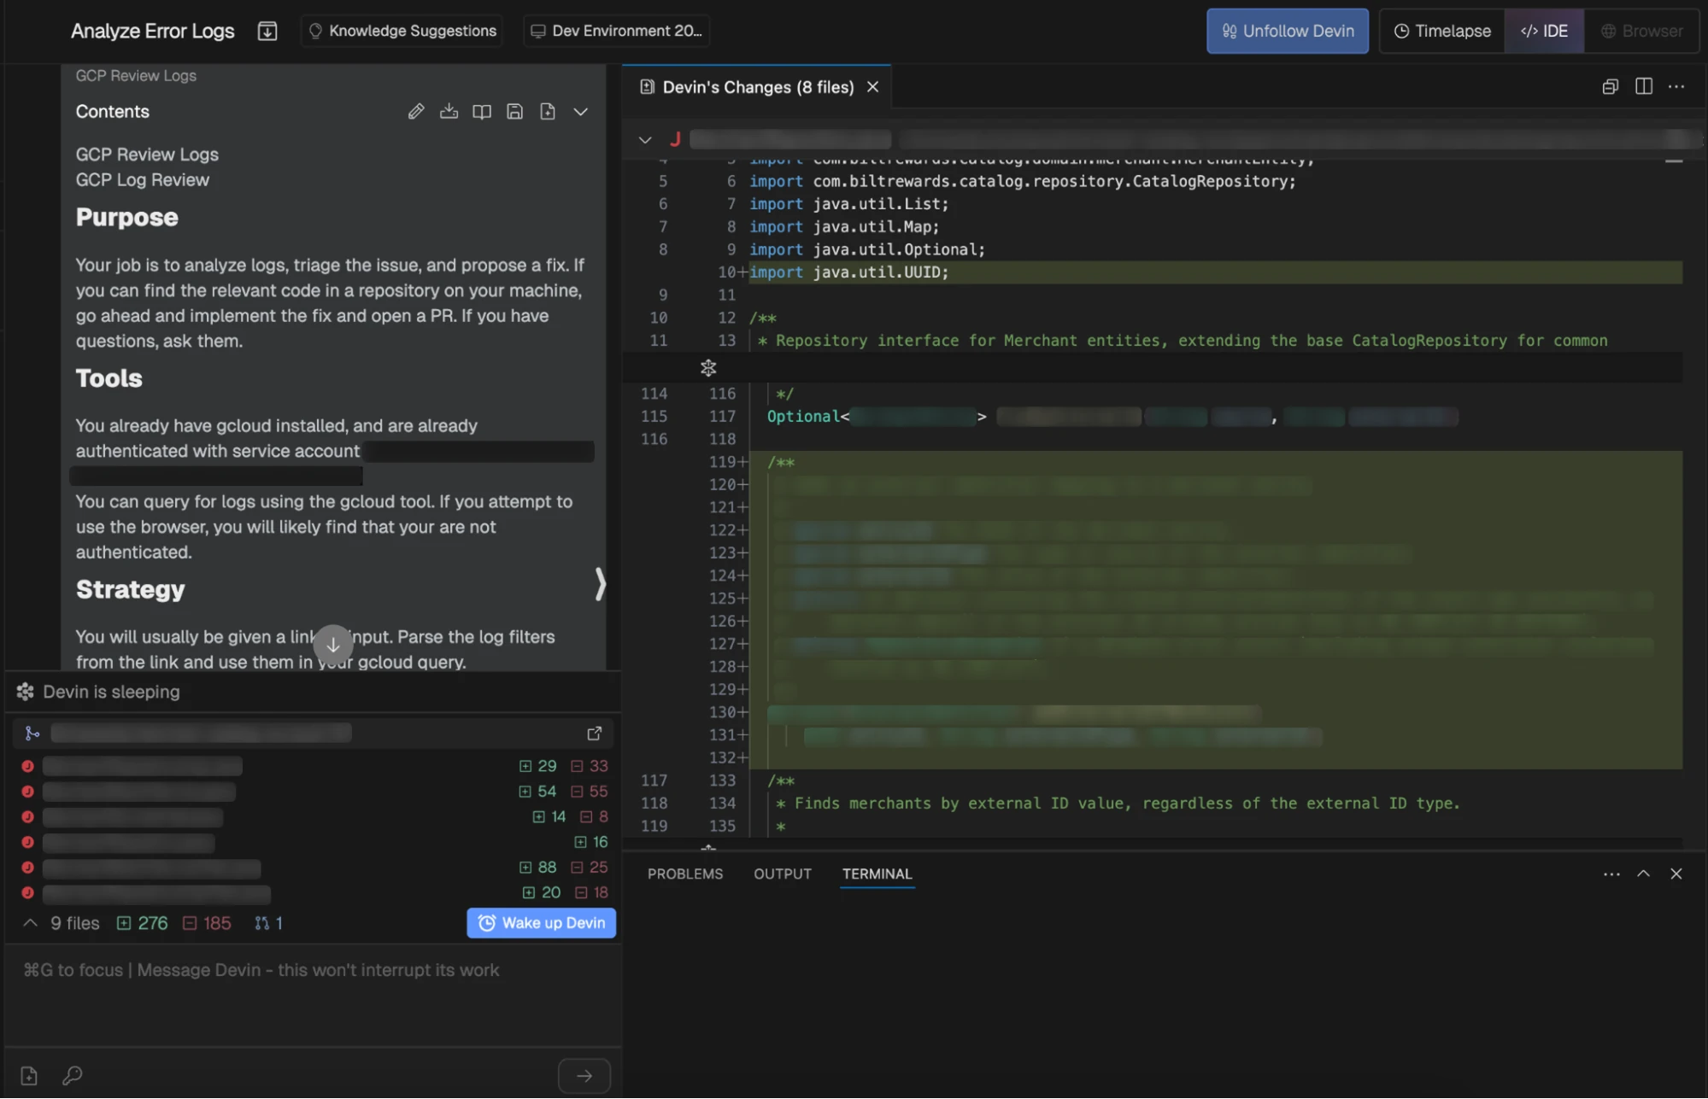Collapse the Java file diff chevron

[x=645, y=140]
